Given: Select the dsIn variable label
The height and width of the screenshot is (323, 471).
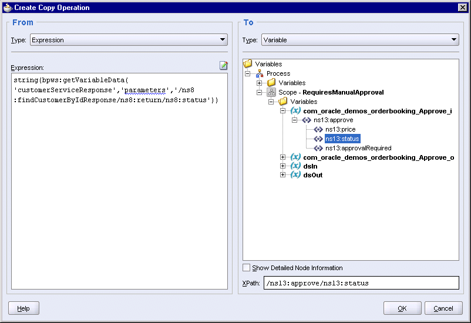Looking at the screenshot, I should (310, 166).
